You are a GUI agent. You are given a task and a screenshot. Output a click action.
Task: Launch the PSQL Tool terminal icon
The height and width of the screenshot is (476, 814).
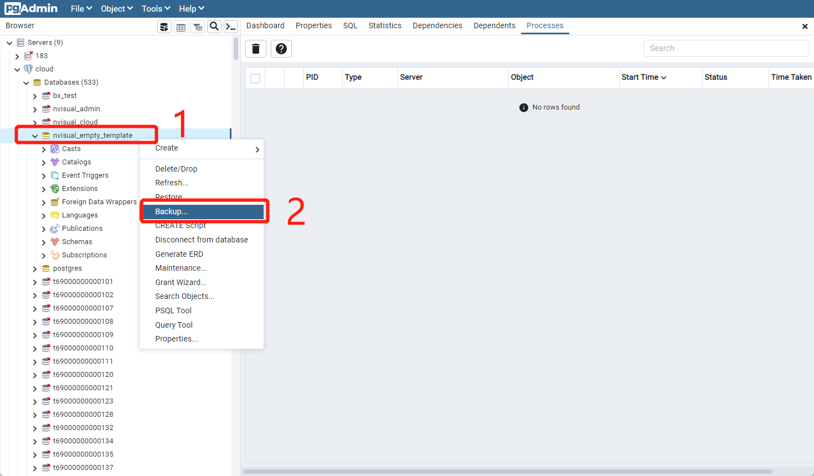click(231, 27)
